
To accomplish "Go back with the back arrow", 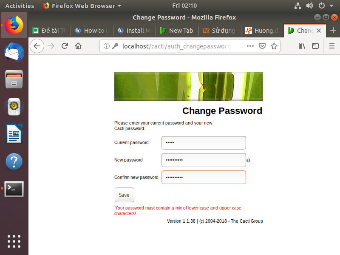I will 37,46.
